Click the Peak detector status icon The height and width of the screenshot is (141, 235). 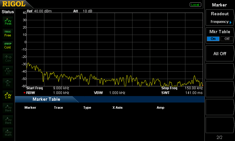(x=8, y=21)
